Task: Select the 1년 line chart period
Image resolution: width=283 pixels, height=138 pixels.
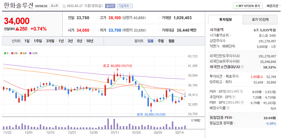Action: tap(61, 41)
